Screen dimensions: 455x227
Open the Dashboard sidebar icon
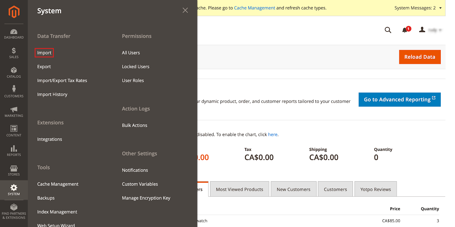coord(14,34)
